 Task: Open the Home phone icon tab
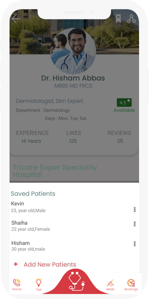pyautogui.click(x=17, y=284)
